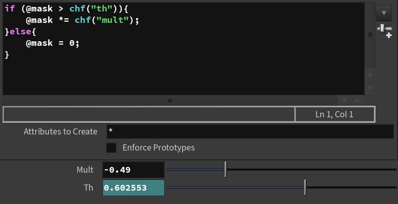Click the code editor scroll down arrow
Image resolution: width=398 pixels, height=204 pixels.
(370, 88)
